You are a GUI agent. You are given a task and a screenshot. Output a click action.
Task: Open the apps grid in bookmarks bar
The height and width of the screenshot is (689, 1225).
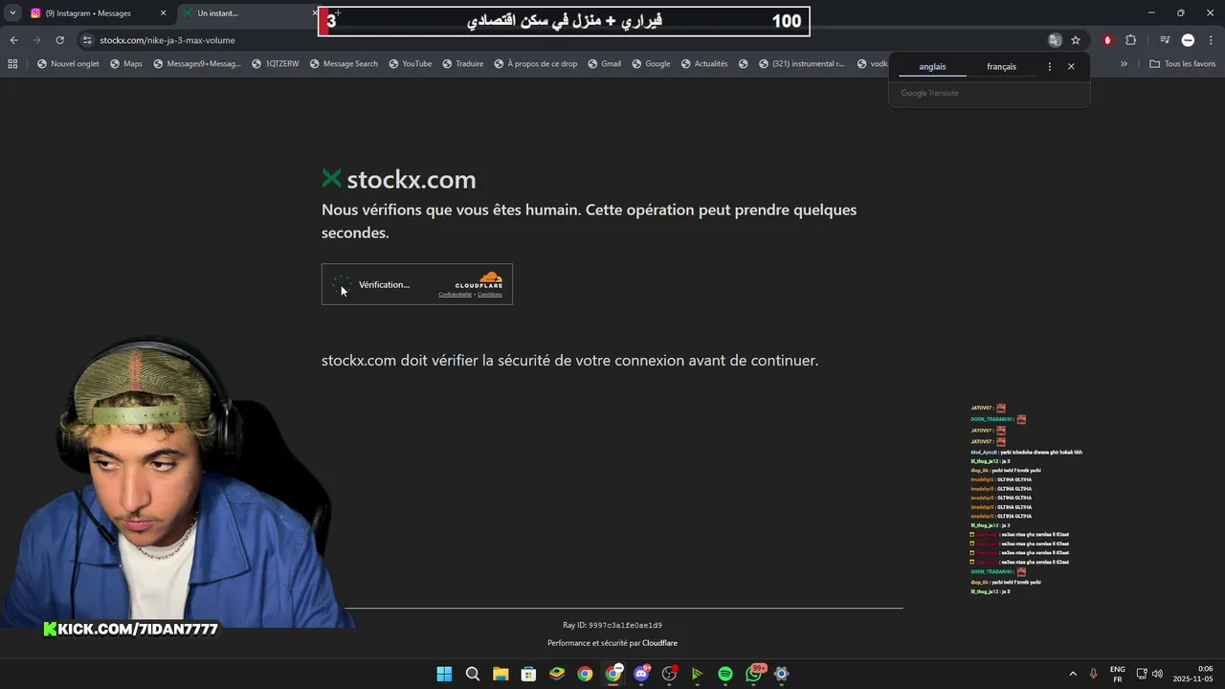click(12, 64)
